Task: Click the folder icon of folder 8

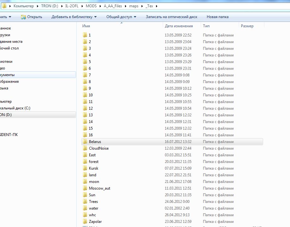Action: click(x=85, y=82)
